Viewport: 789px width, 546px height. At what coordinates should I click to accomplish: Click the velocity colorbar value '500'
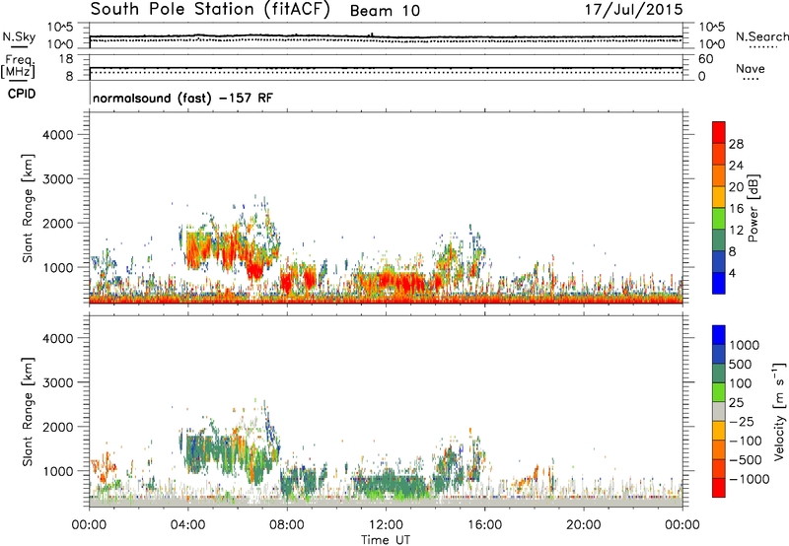(743, 365)
